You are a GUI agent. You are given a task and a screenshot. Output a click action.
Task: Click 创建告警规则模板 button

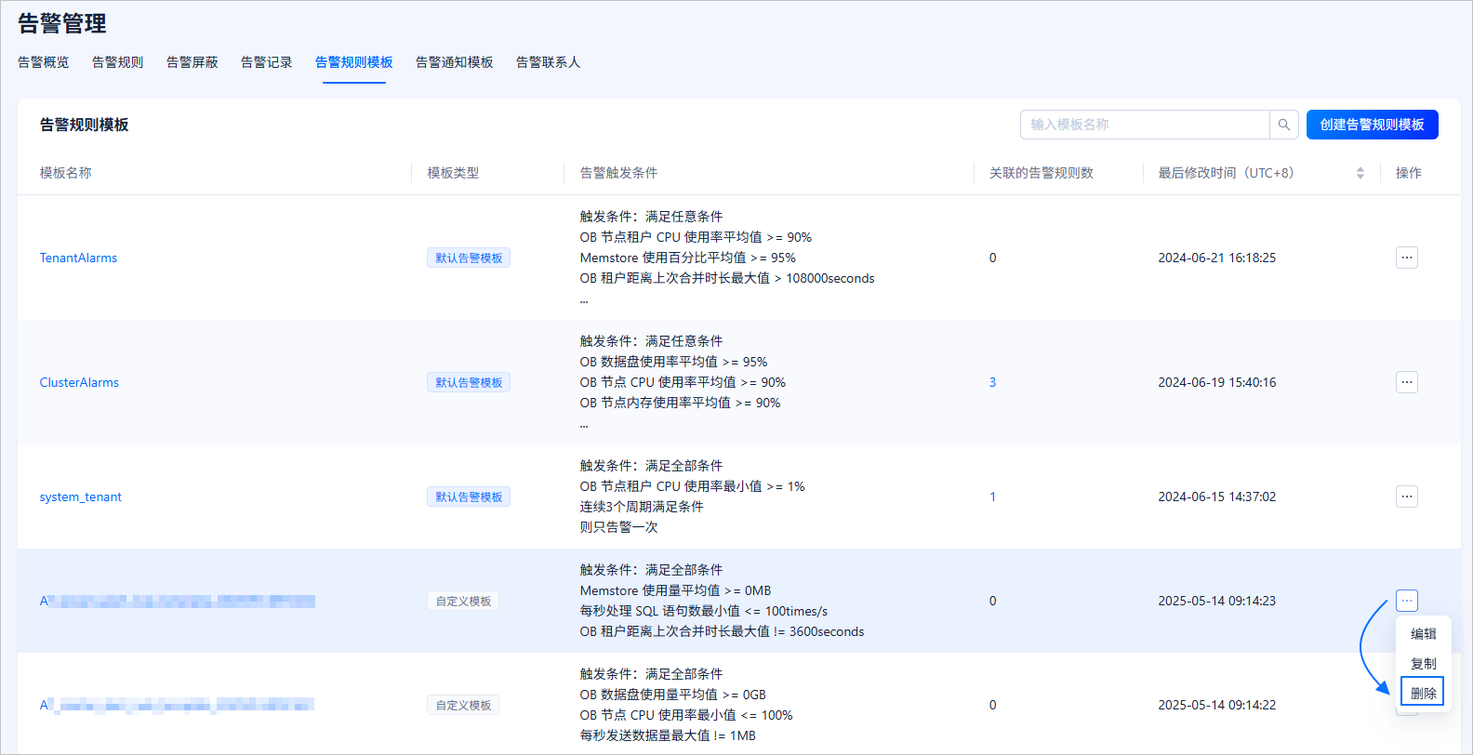[1373, 125]
